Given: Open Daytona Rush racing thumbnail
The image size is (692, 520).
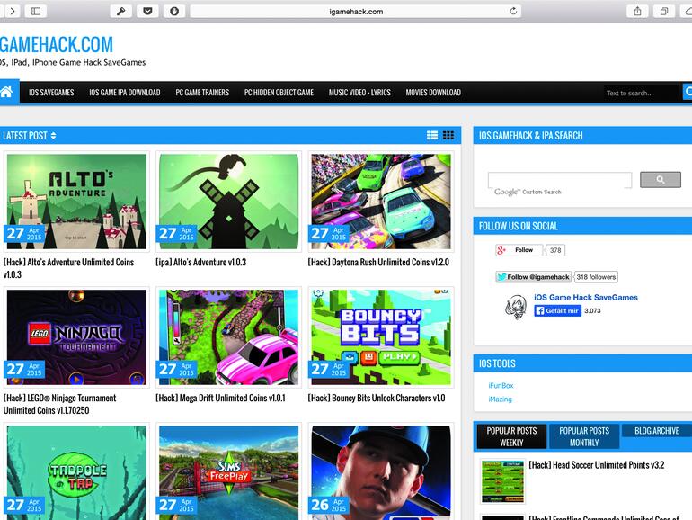Looking at the screenshot, I should (381, 201).
